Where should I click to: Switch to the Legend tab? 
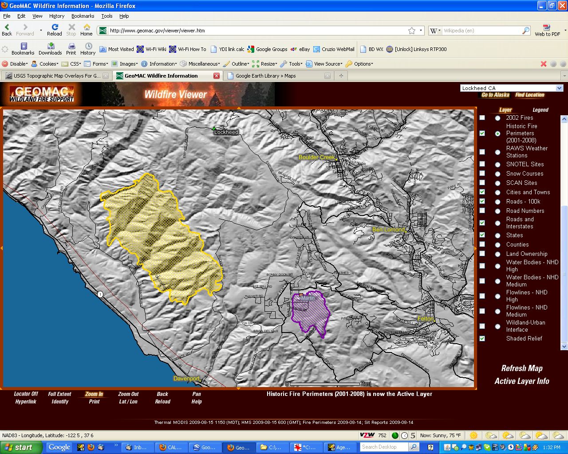pos(540,110)
